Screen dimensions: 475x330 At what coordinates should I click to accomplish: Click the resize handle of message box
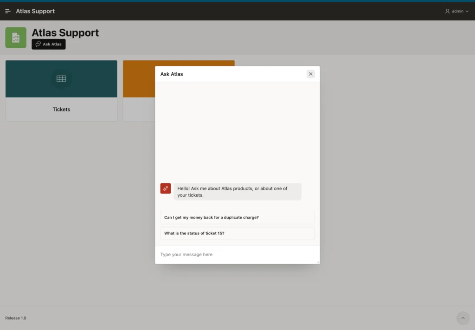click(x=318, y=262)
